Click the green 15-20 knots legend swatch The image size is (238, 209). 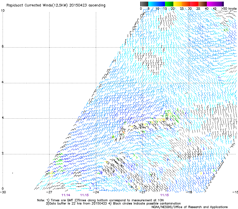(x=169, y=4)
